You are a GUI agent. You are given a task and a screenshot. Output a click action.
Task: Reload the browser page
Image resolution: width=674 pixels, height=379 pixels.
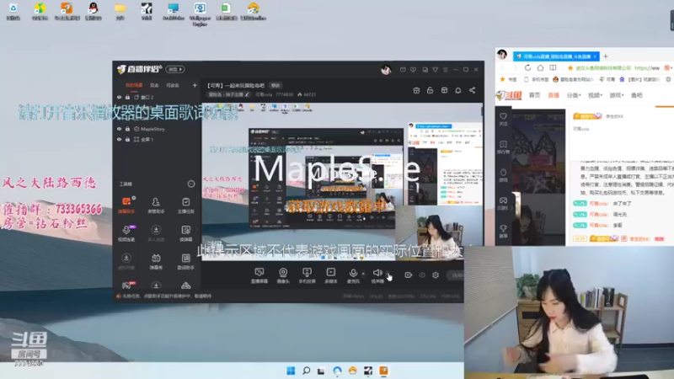[528, 68]
